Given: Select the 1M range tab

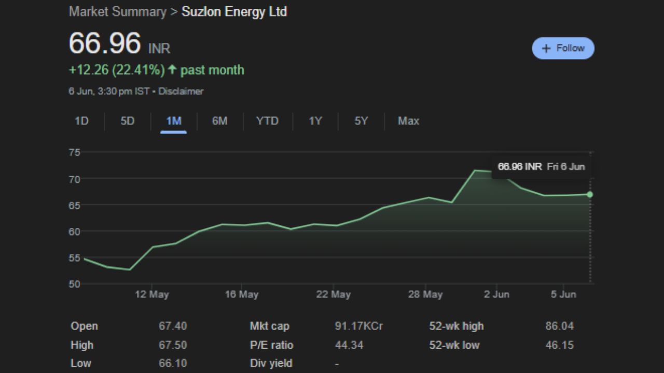Looking at the screenshot, I should pyautogui.click(x=174, y=121).
